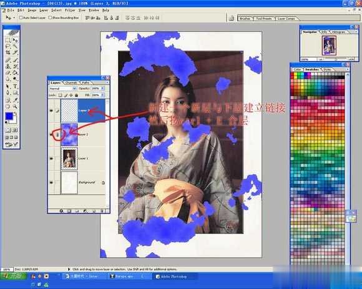
Task: Select the Healing Brush tool
Action: (x=8, y=61)
